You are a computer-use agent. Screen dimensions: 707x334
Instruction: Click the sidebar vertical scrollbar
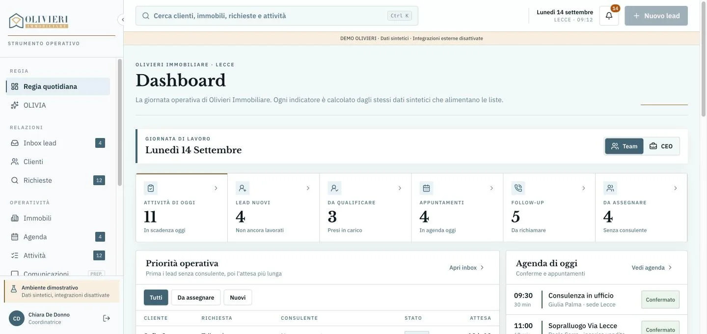click(x=119, y=123)
